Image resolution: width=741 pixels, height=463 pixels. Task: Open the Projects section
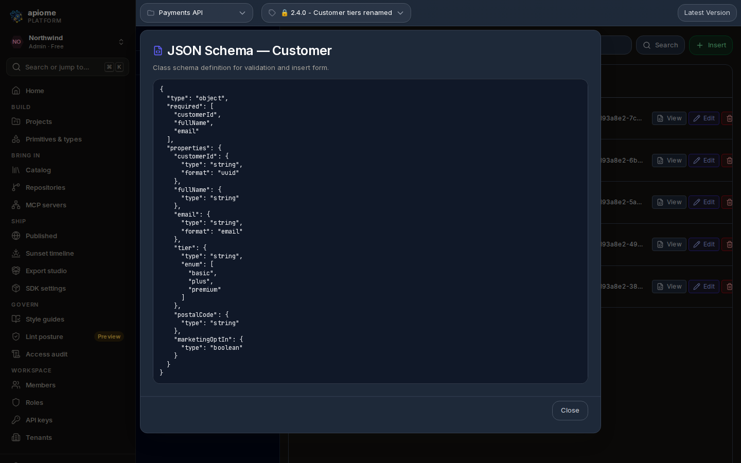coord(67,121)
